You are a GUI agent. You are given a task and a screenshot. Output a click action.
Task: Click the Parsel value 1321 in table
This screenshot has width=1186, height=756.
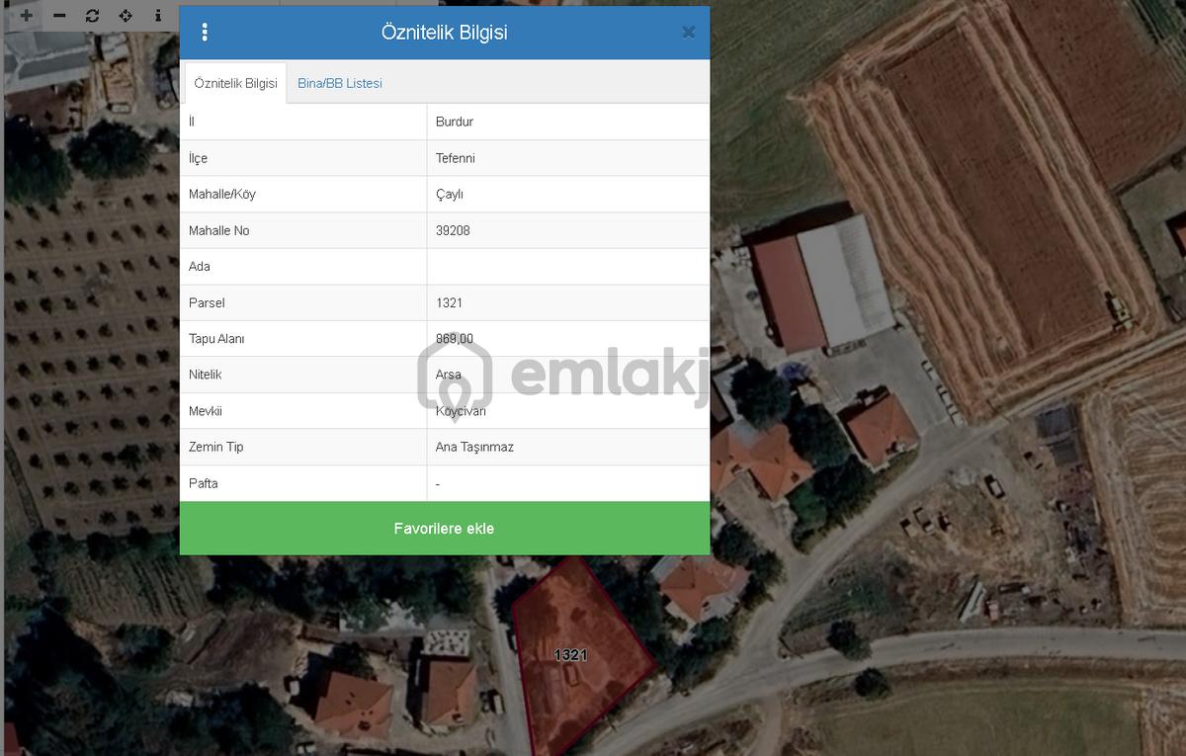coord(449,302)
